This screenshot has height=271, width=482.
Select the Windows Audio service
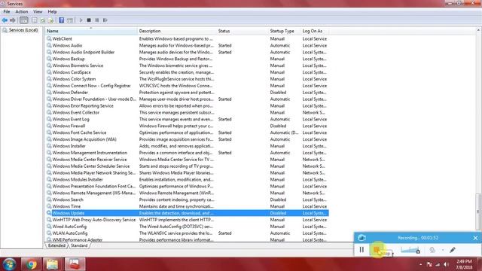(x=188, y=45)
